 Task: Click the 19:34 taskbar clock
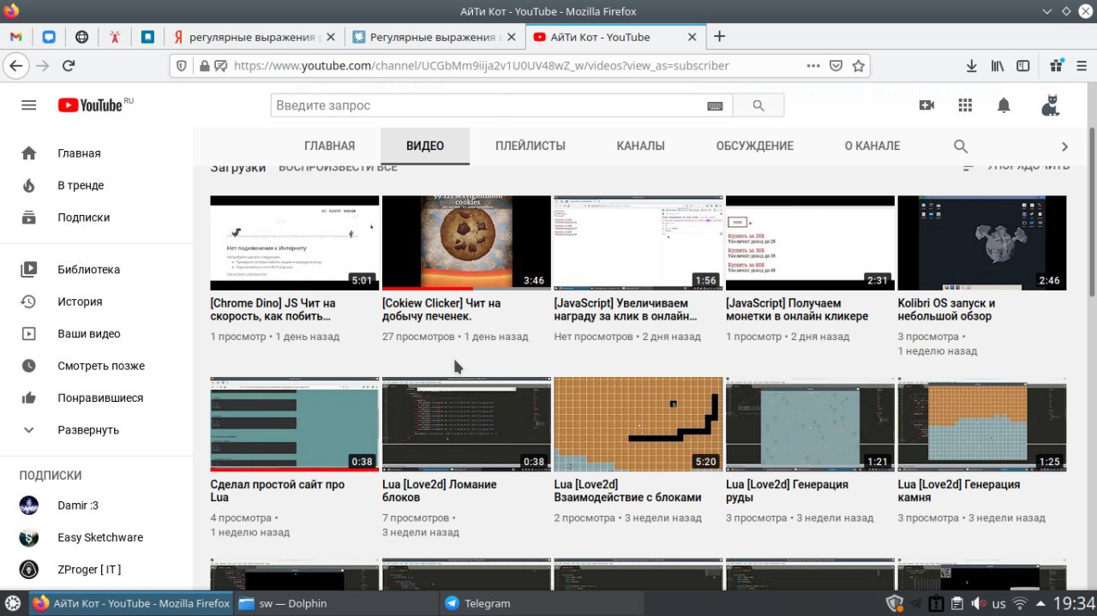coord(1073,603)
